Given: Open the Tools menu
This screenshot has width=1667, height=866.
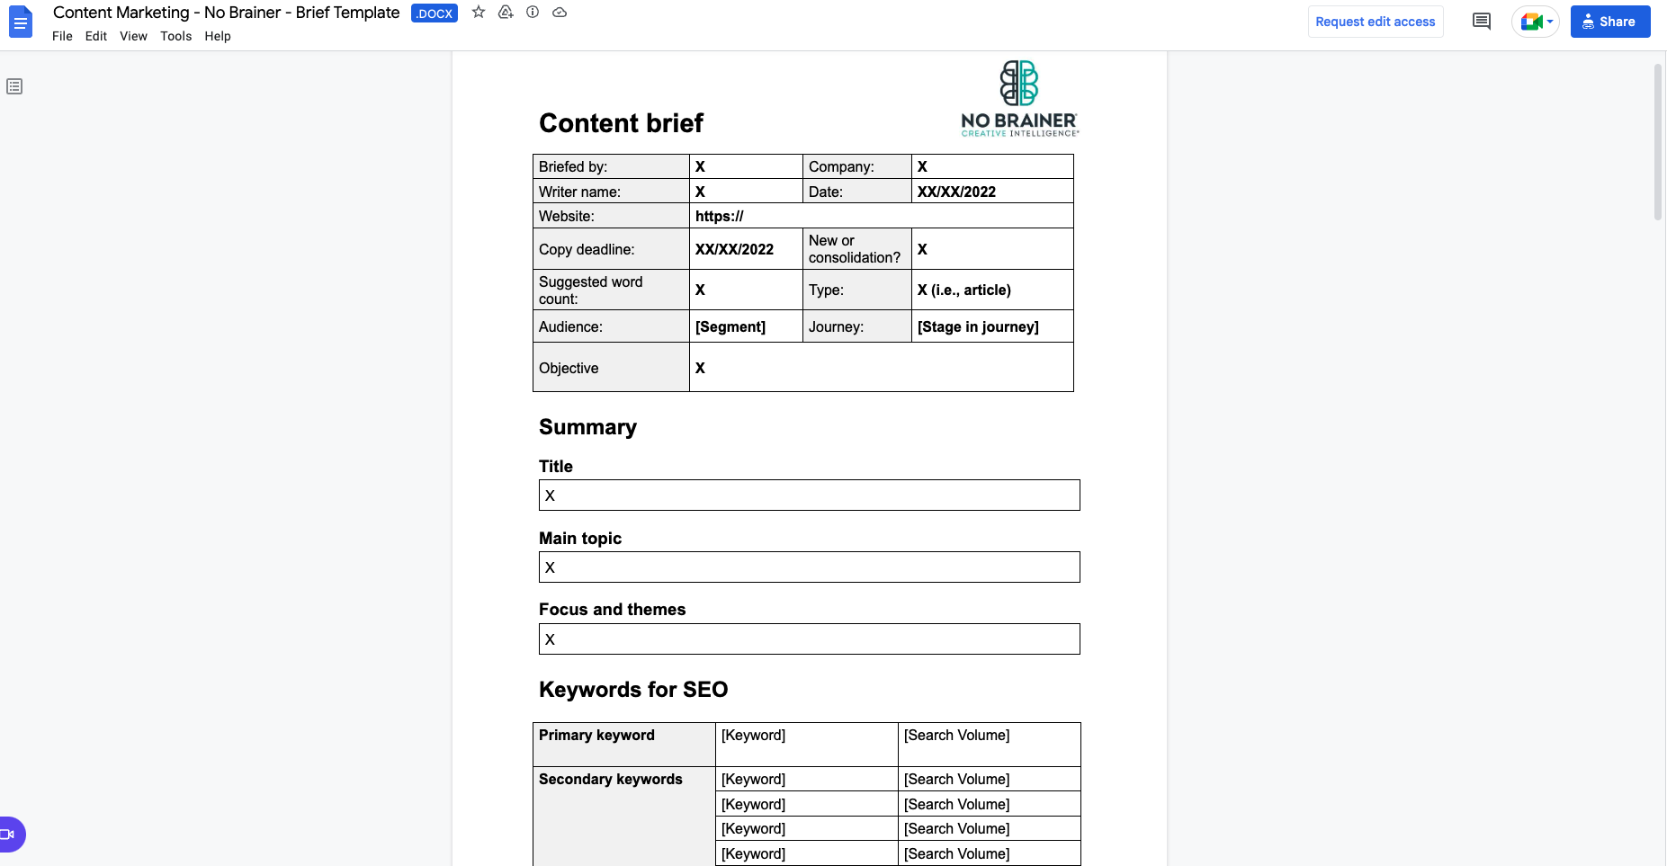Looking at the screenshot, I should pyautogui.click(x=176, y=36).
